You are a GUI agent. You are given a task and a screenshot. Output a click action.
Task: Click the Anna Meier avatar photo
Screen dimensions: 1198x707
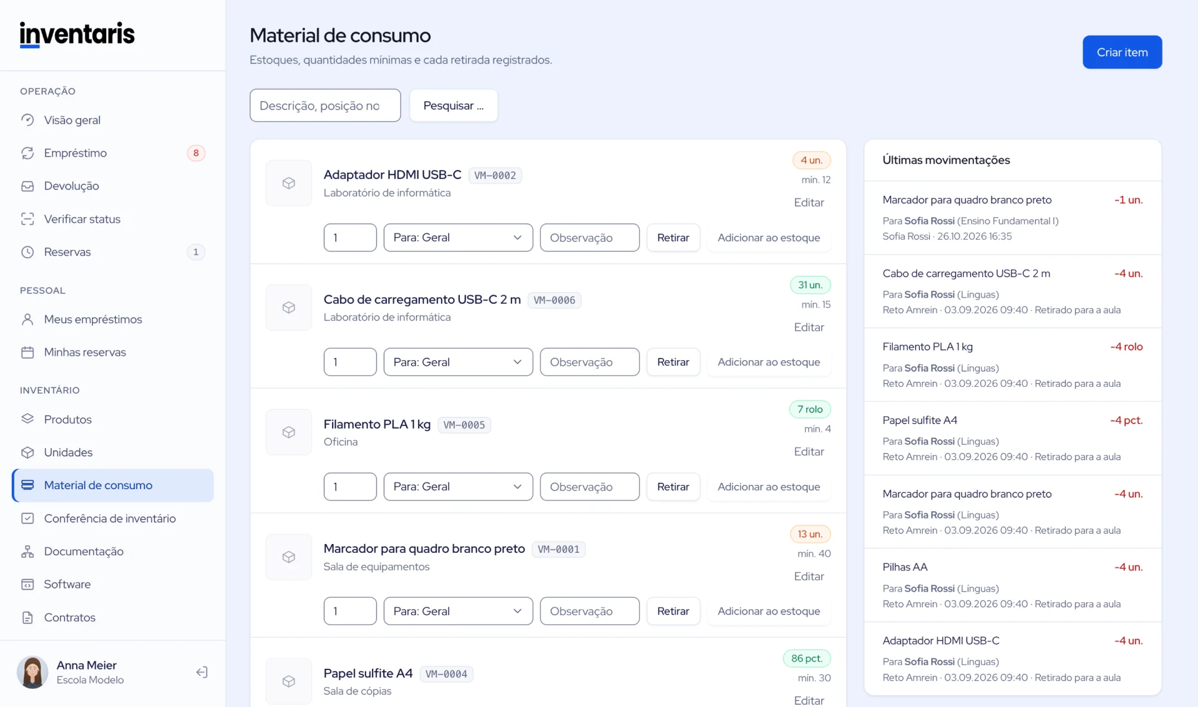[32, 672]
